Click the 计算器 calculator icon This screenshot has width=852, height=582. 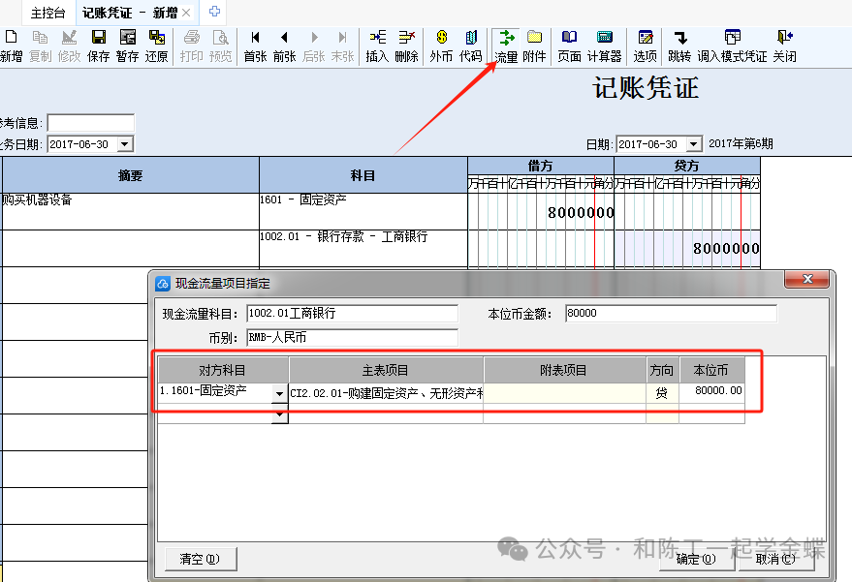(604, 46)
